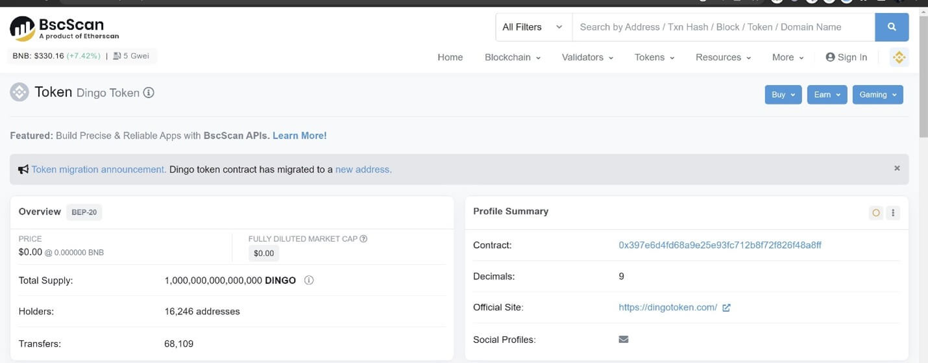928x363 pixels.
Task: Expand the More menu
Action: click(x=788, y=57)
